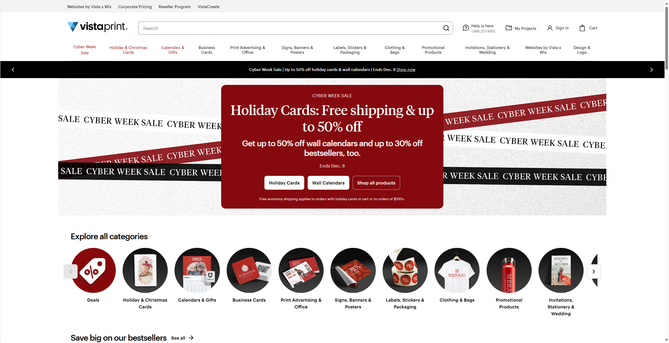Open the shopping cart icon

(x=582, y=28)
